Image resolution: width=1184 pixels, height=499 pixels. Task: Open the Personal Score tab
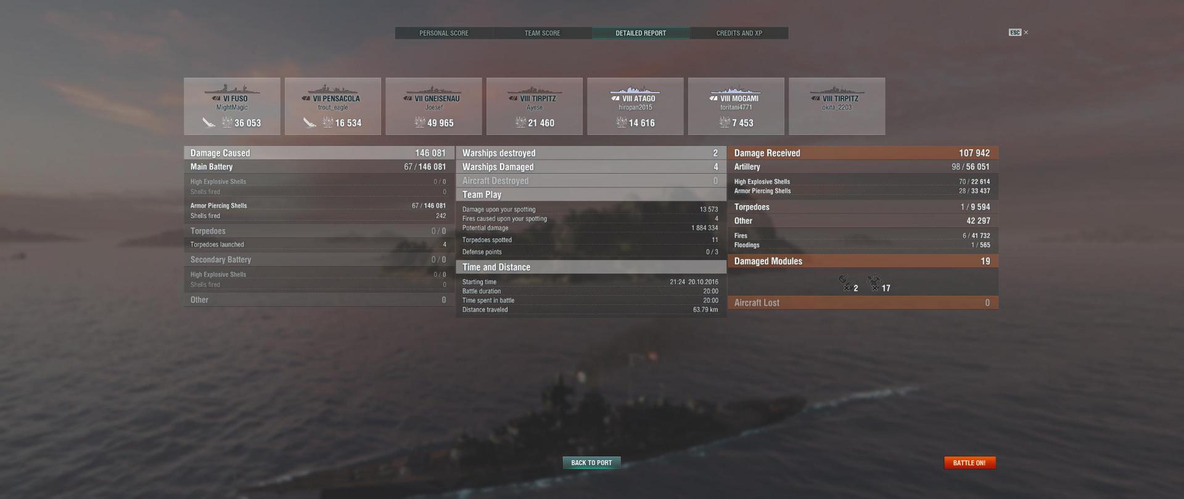[x=444, y=33]
